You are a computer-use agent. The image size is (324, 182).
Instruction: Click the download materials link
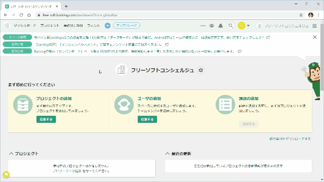tap(290, 139)
